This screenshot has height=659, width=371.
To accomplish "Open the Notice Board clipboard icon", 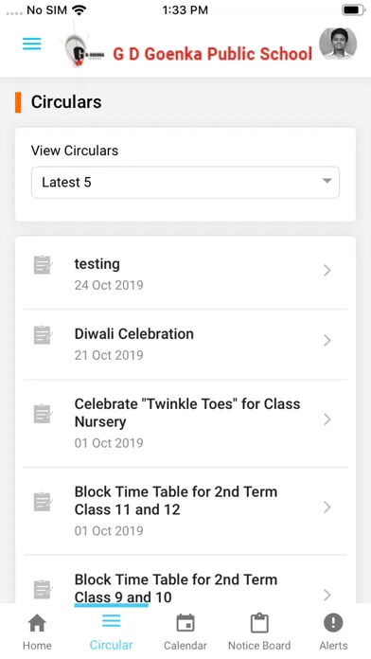I will click(259, 623).
